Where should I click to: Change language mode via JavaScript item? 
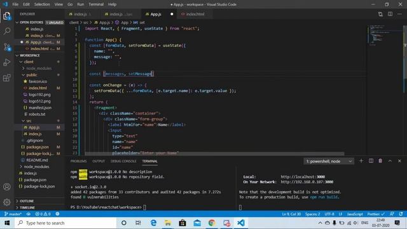click(x=355, y=214)
